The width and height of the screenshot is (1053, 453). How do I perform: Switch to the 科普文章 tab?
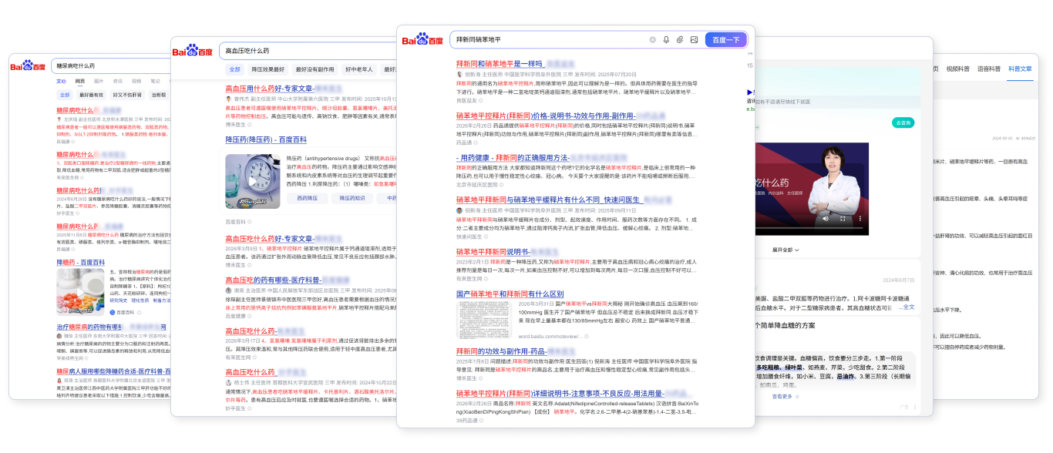(x=1020, y=69)
